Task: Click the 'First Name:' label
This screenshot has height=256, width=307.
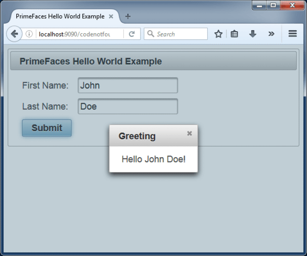Action: [45, 85]
